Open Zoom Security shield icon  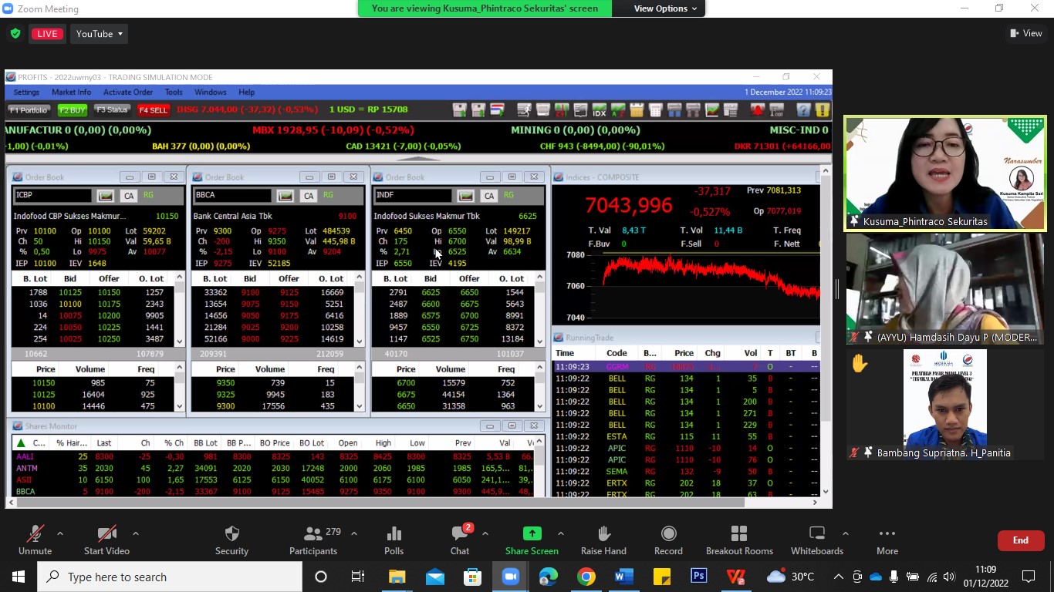coord(231,540)
